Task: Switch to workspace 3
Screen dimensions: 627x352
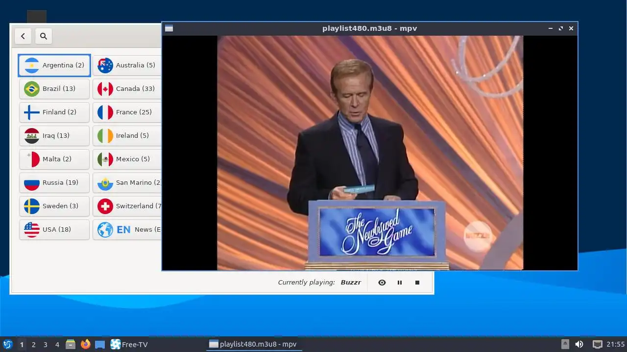Action: (45, 344)
